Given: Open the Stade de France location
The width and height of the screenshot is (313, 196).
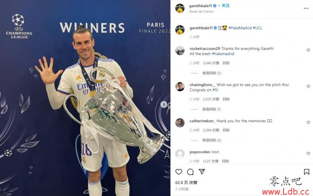Looking at the screenshot, I should (x=201, y=12).
